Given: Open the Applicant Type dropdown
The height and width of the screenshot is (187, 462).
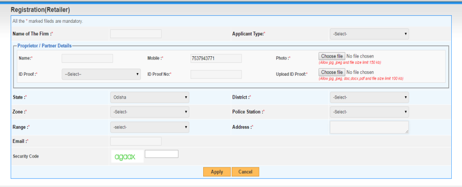Looking at the screenshot, I should pos(369,34).
